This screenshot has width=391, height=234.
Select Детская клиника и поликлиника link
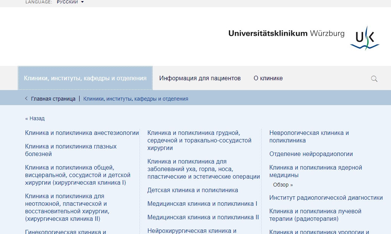click(193, 190)
